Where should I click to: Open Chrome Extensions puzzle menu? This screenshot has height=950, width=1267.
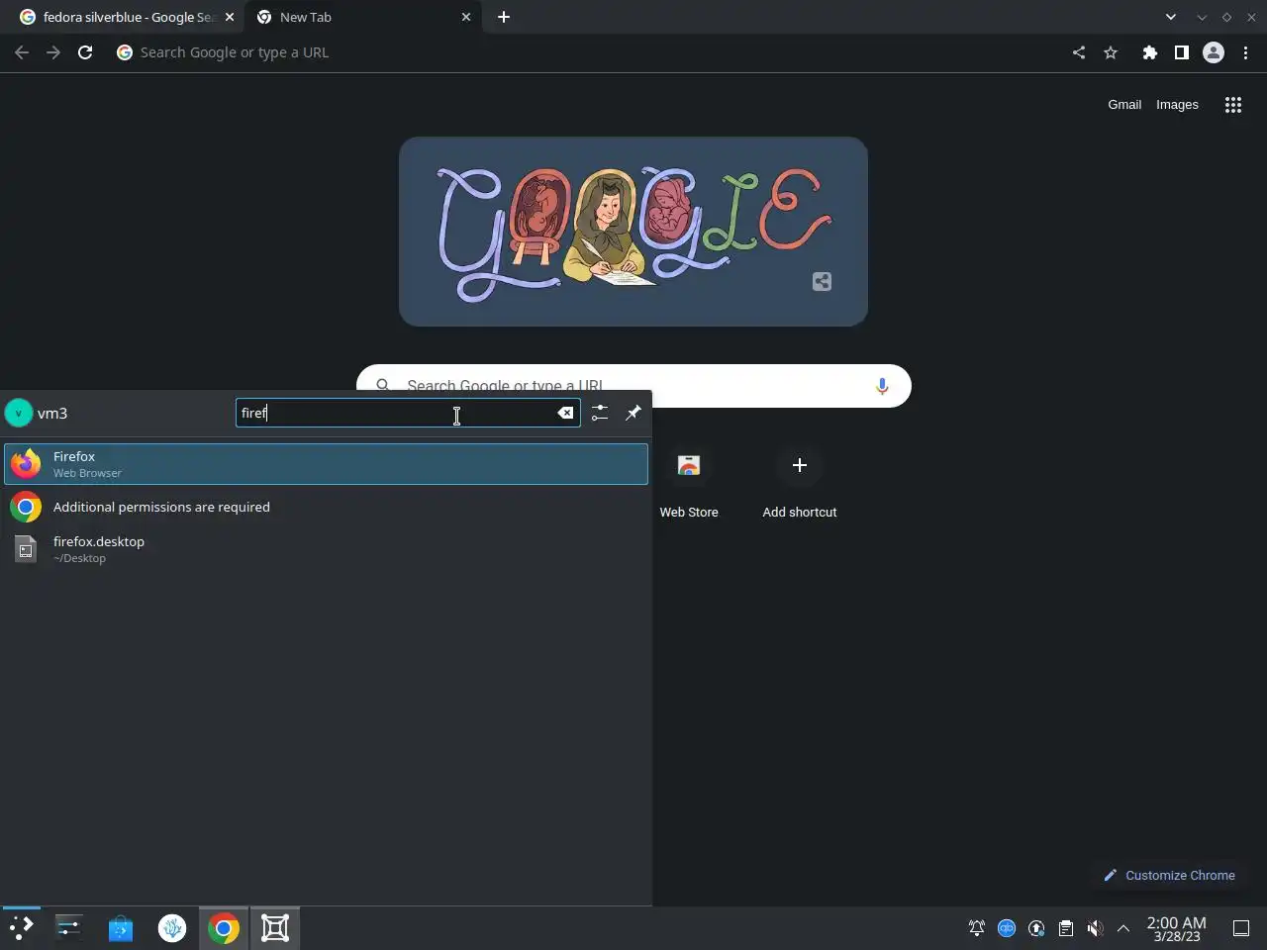tap(1149, 52)
